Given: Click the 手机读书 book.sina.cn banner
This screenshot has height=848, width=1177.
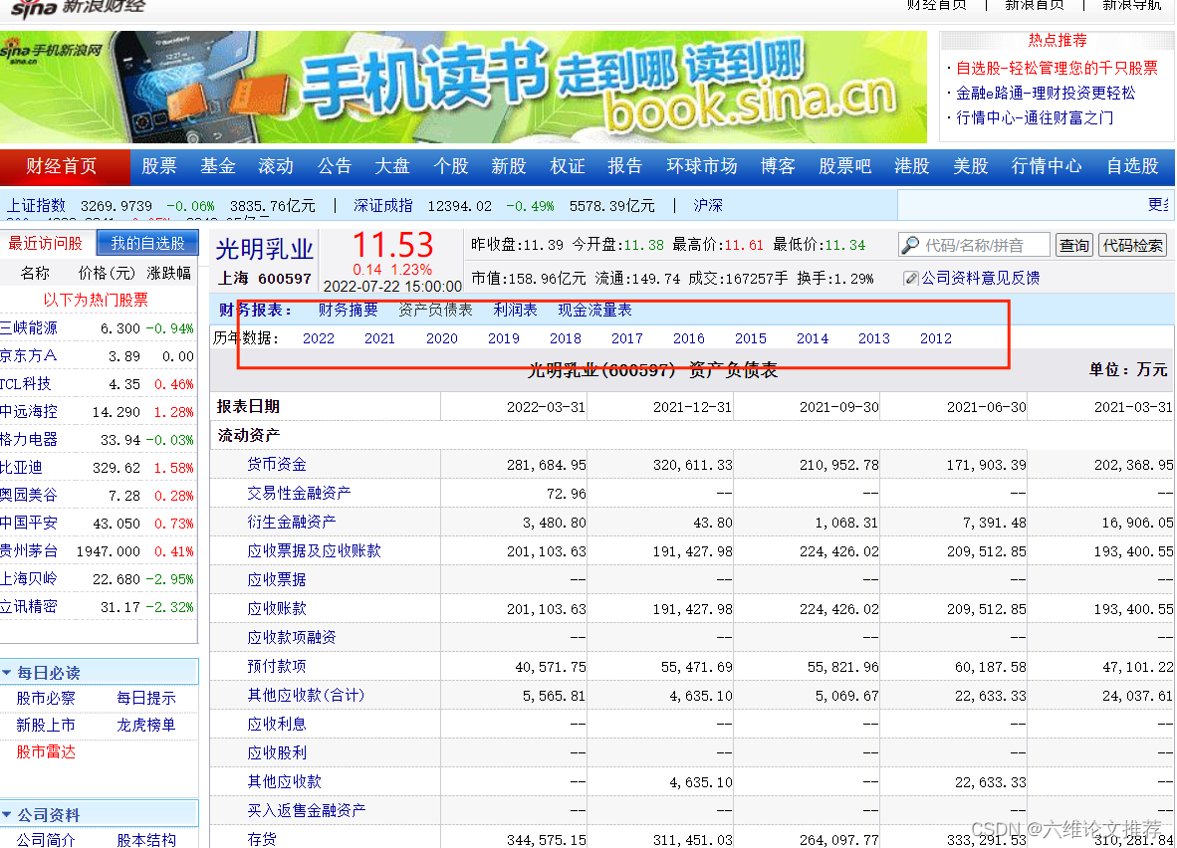Looking at the screenshot, I should pyautogui.click(x=463, y=87).
